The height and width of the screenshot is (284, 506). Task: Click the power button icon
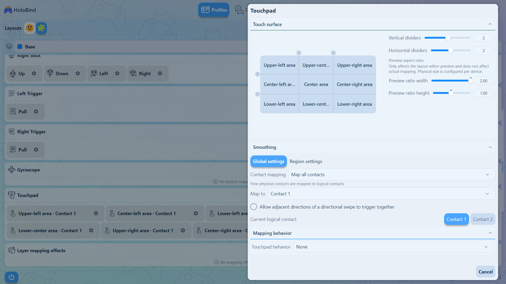click(x=11, y=277)
